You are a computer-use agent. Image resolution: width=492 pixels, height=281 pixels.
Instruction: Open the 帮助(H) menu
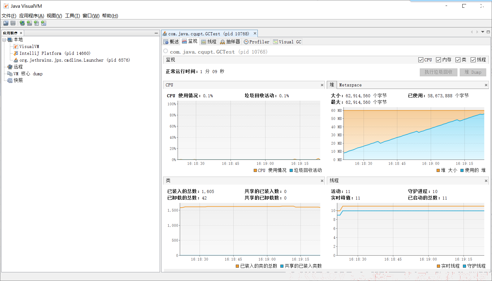tap(110, 16)
